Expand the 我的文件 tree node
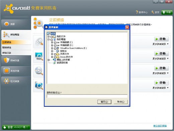The image size is (174, 131). pyautogui.click(x=49, y=37)
